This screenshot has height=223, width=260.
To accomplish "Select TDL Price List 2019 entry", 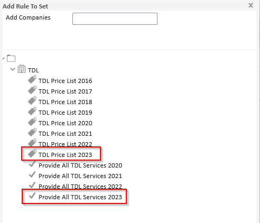I will click(66, 113).
